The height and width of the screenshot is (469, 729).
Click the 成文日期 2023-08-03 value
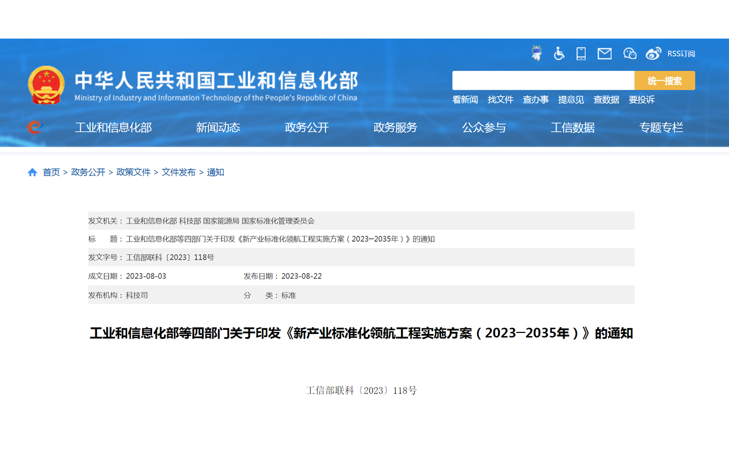(x=146, y=276)
